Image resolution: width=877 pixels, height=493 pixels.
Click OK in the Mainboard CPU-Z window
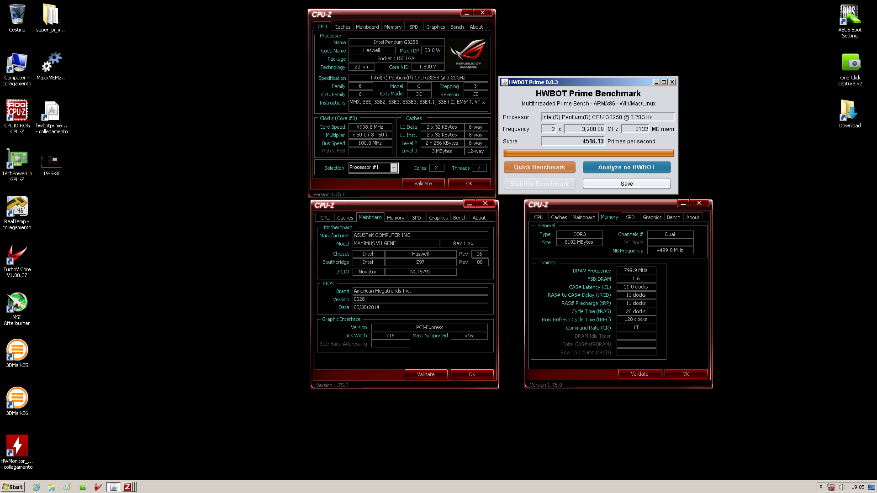coord(472,374)
